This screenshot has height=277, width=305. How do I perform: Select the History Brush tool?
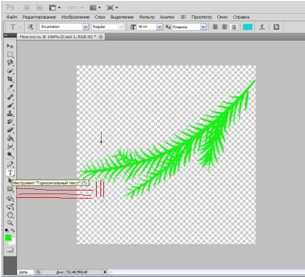10,122
